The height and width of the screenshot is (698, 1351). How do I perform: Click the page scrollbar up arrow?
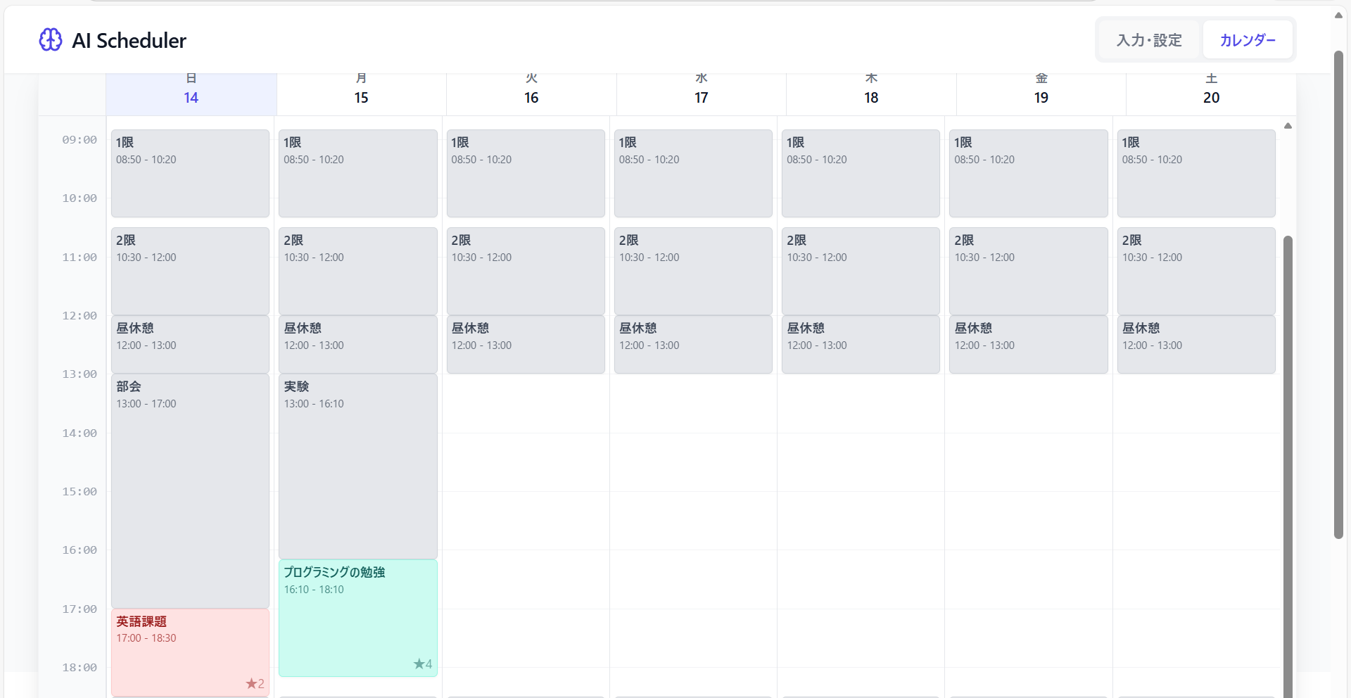pos(1338,15)
